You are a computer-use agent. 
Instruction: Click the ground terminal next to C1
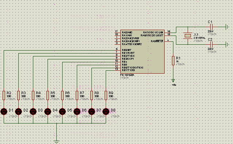pyautogui.click(x=227, y=27)
